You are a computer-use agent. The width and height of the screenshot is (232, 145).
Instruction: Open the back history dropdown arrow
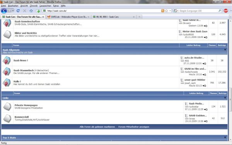[13, 11]
